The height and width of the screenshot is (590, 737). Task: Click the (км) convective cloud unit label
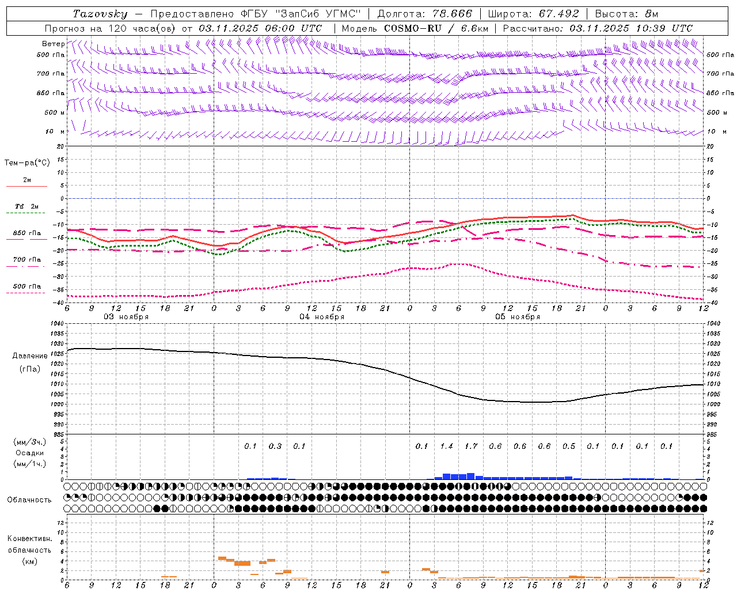[x=30, y=561]
